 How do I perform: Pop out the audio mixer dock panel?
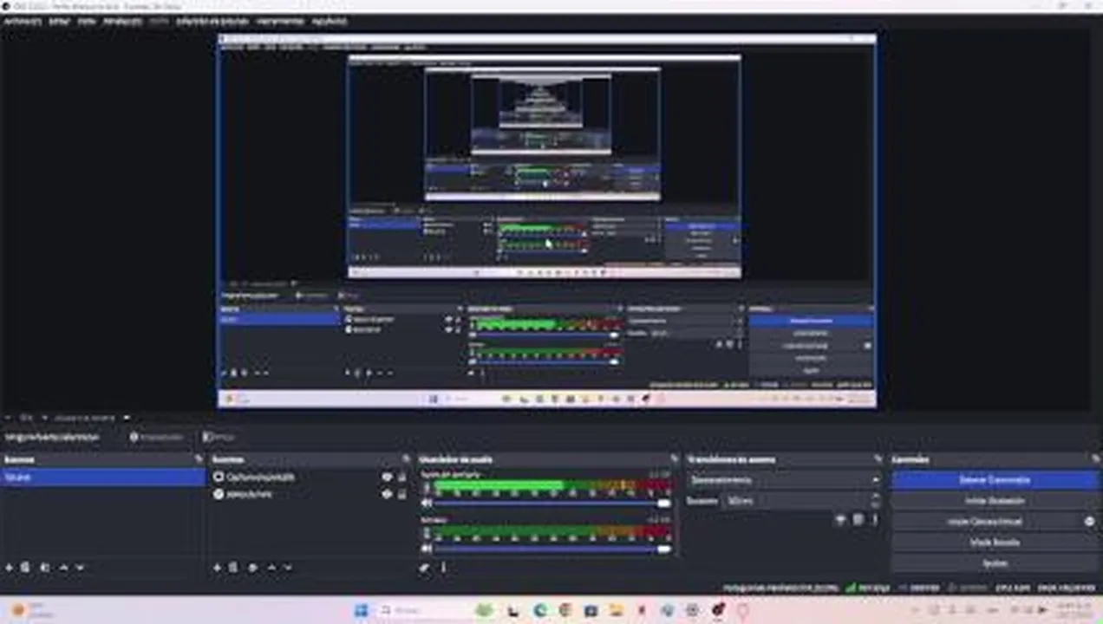[674, 459]
